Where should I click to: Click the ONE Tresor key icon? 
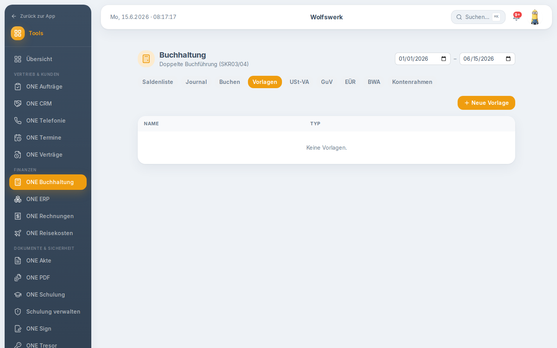[x=18, y=345]
